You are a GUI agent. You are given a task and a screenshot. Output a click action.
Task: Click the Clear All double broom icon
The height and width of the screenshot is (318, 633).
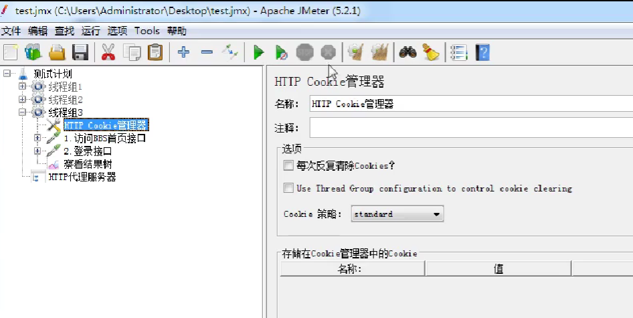pyautogui.click(x=379, y=52)
